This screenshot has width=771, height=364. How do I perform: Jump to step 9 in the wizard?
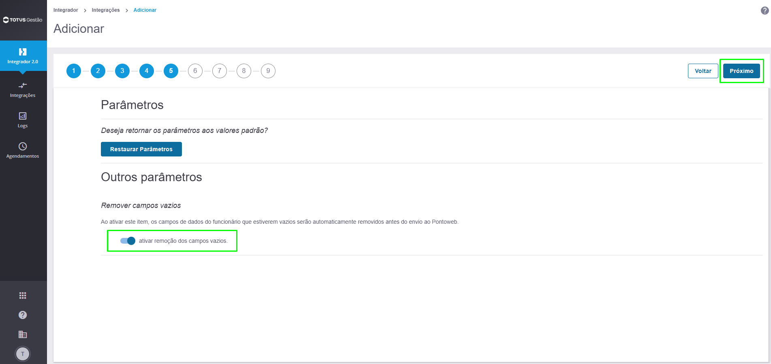(268, 71)
